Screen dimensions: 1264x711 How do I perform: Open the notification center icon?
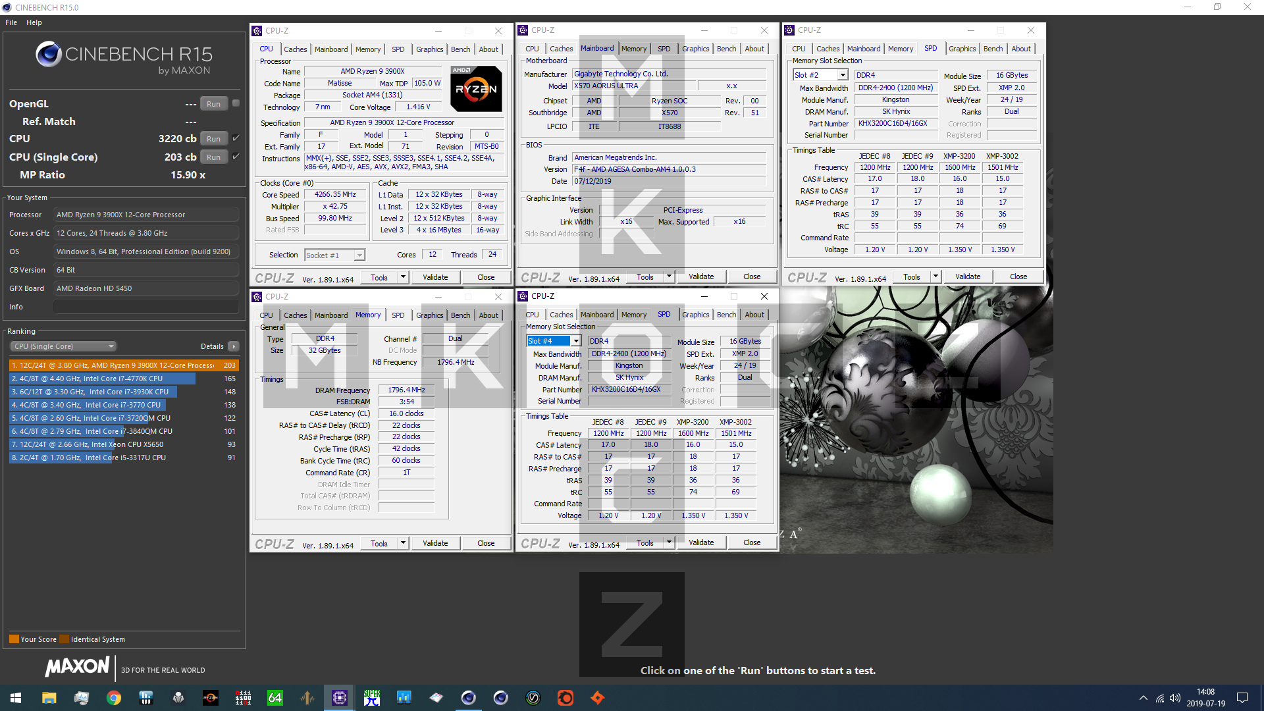tap(1242, 698)
